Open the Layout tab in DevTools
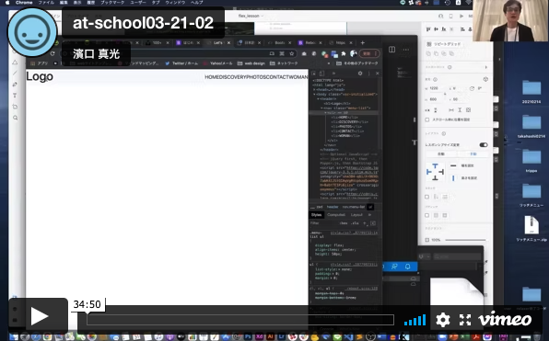 (x=356, y=215)
